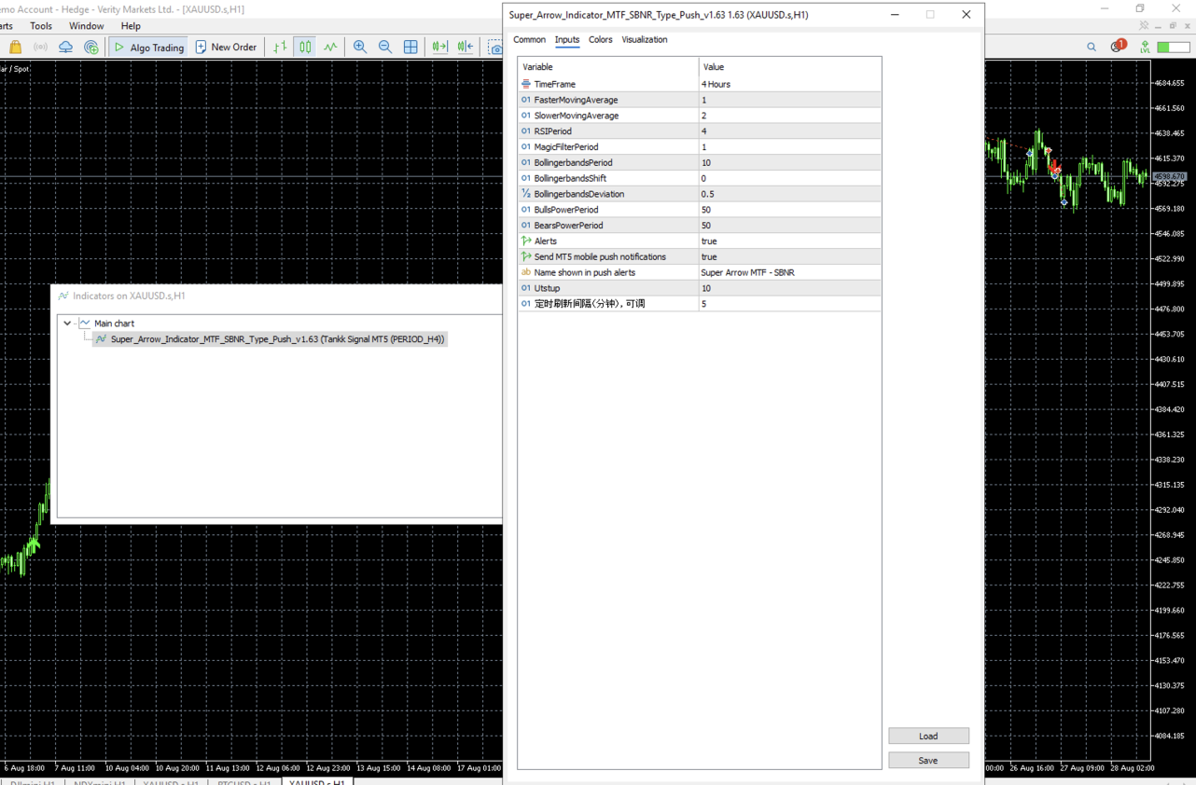Edit the BollingerbandsPeriod value 10

coord(789,162)
